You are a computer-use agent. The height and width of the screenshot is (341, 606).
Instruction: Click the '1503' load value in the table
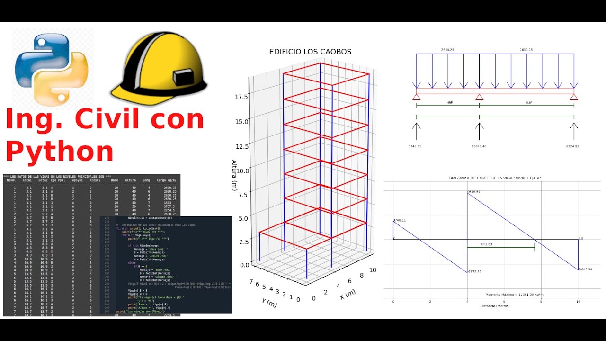[167, 203]
